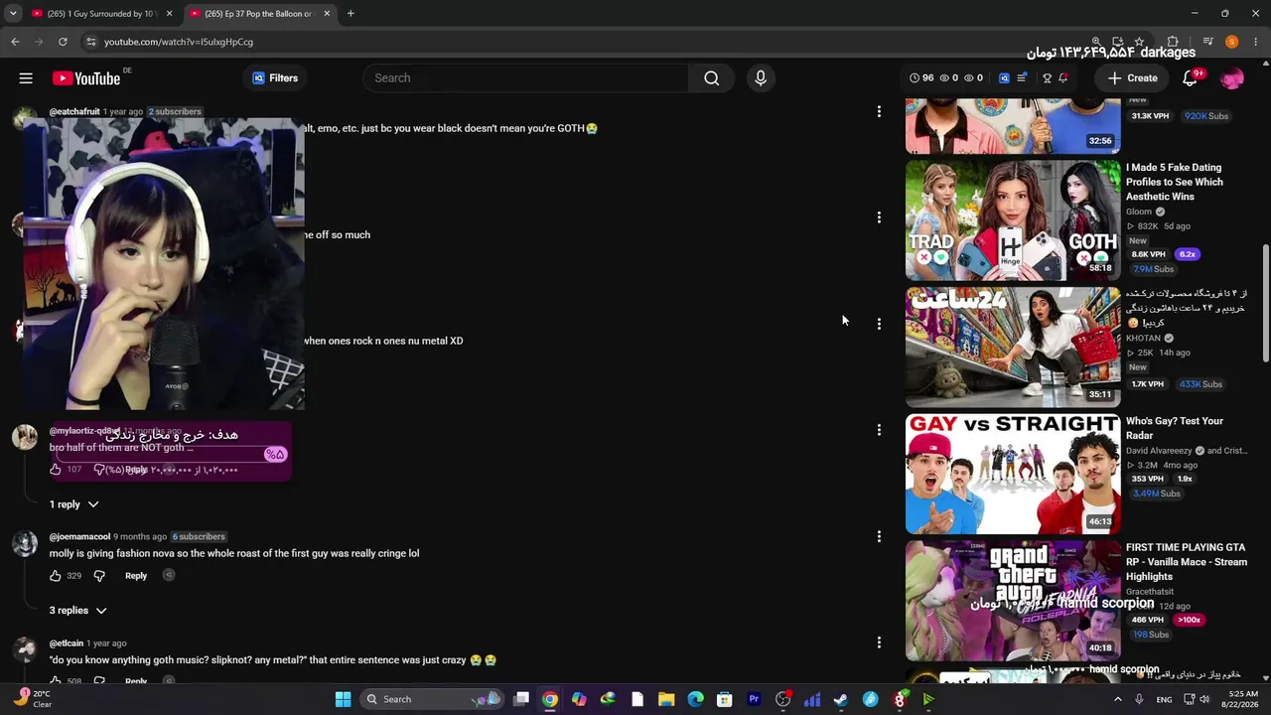View site information icon in address bar
1271x715 pixels.
(90, 42)
